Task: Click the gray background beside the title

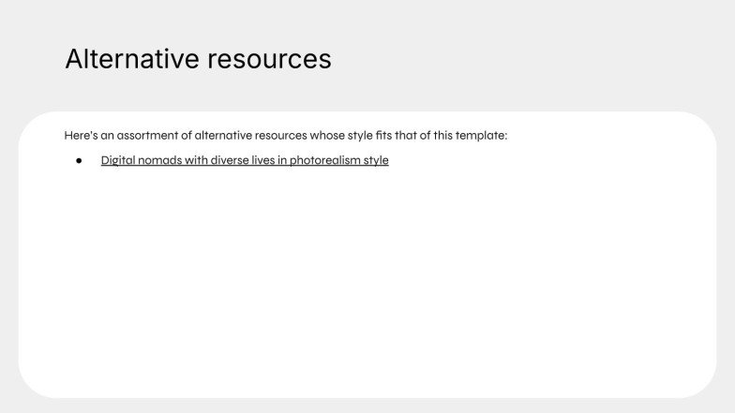Action: click(516, 58)
